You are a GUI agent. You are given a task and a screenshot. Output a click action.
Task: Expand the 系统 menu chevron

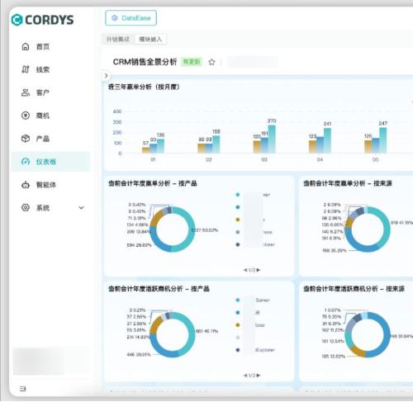[81, 207]
